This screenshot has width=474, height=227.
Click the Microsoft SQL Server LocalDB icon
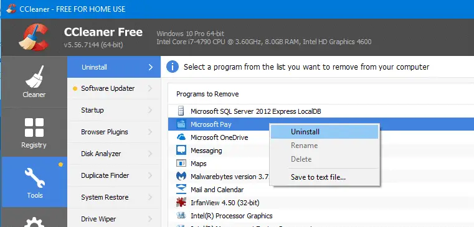[181, 111]
